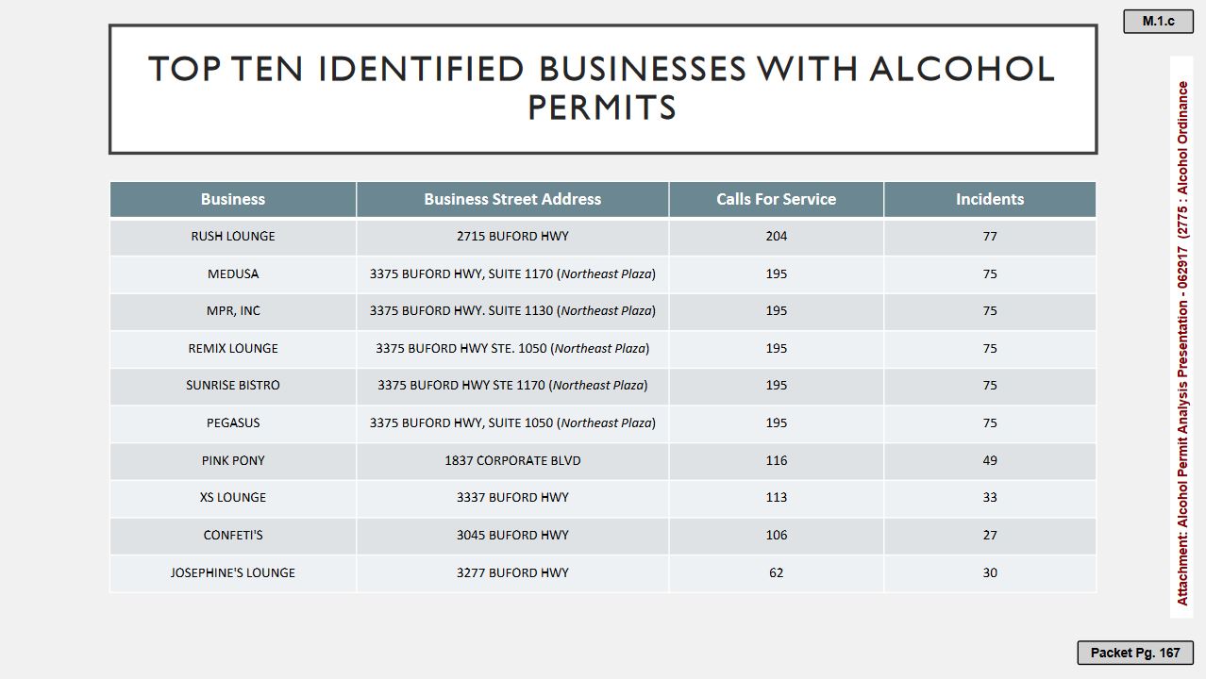Select the 204 calls for service value

click(x=776, y=236)
